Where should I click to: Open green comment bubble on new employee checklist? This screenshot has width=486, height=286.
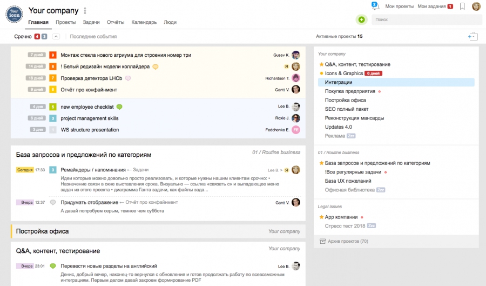click(119, 107)
